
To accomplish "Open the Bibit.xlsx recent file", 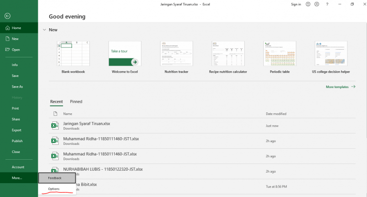I will (202, 186).
